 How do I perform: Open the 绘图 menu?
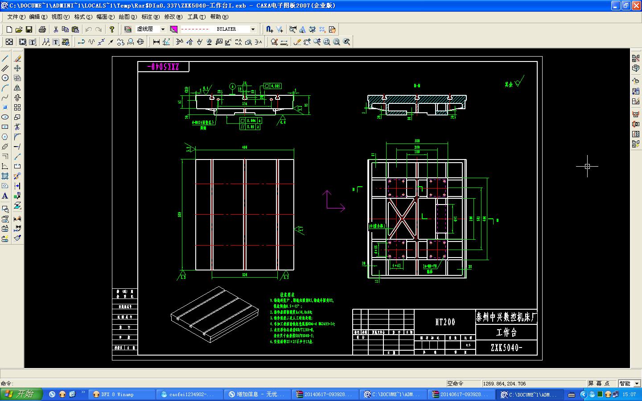point(128,17)
